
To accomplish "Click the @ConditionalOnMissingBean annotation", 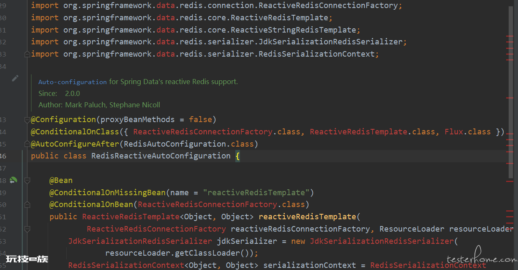I will 107,193.
